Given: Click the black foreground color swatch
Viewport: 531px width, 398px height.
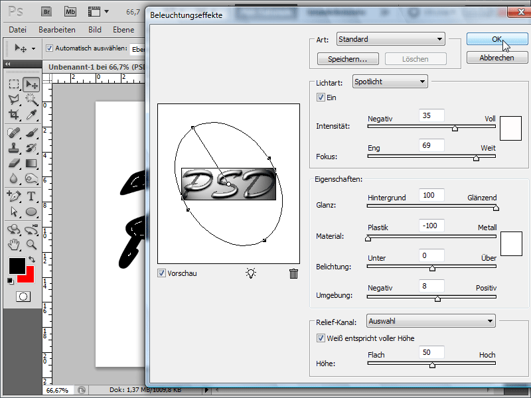Looking at the screenshot, I should (x=17, y=266).
